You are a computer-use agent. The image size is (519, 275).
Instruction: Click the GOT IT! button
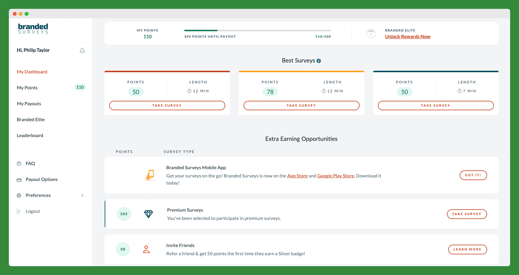(473, 175)
